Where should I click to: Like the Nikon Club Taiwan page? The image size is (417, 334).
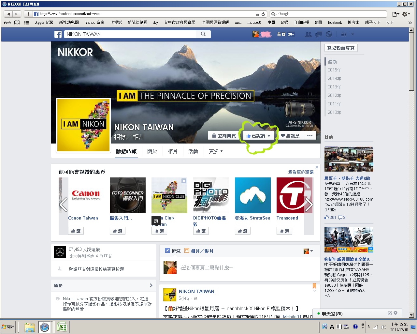(x=159, y=231)
